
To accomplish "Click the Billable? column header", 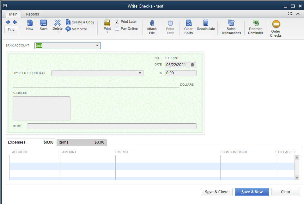I will coord(287,152).
